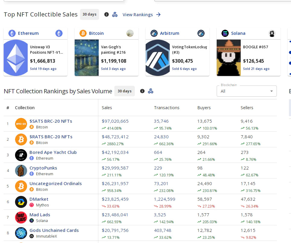This screenshot has height=243, width=291.
Task: Open Solana chain link in sales card
Action: 238,33
